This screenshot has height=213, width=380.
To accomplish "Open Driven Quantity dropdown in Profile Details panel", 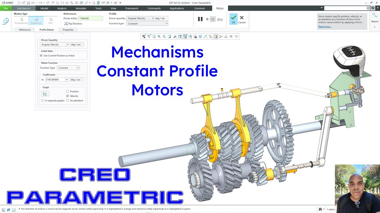I will (x=68, y=45).
